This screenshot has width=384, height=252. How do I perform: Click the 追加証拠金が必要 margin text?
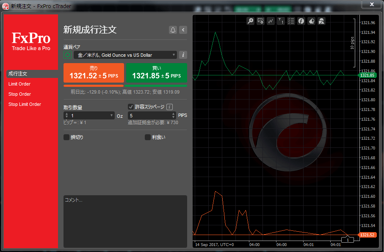(153, 122)
